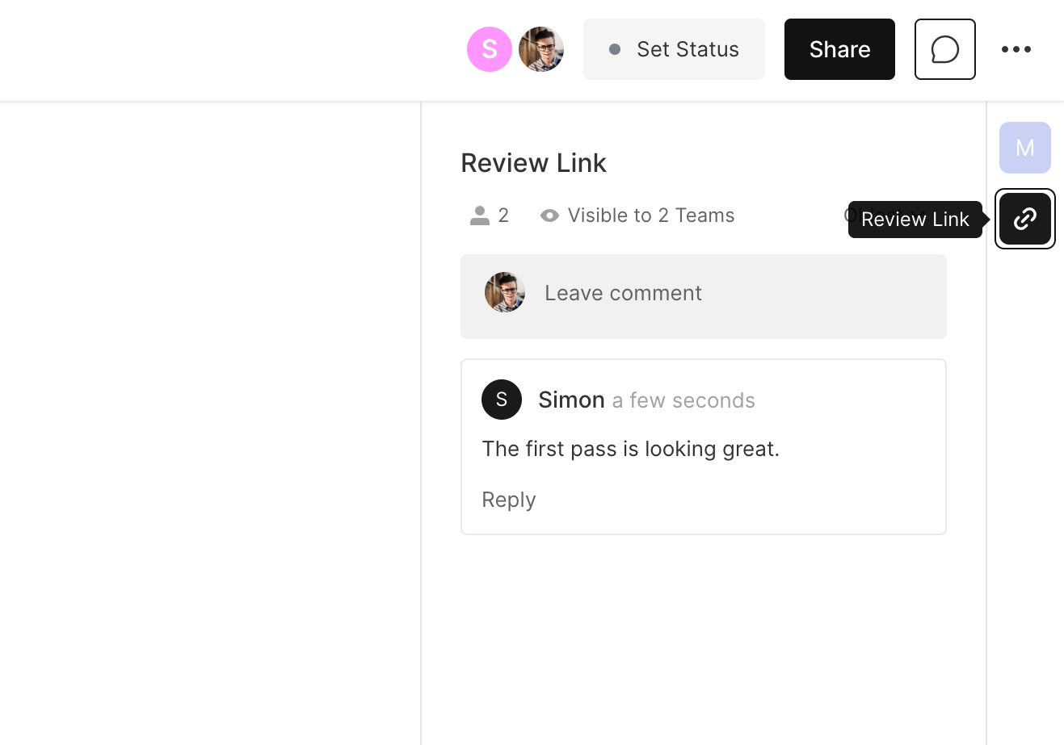
Task: Click the photo avatar in the header
Action: click(540, 49)
